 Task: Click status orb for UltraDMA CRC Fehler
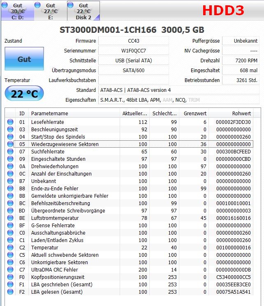[x=10, y=270]
